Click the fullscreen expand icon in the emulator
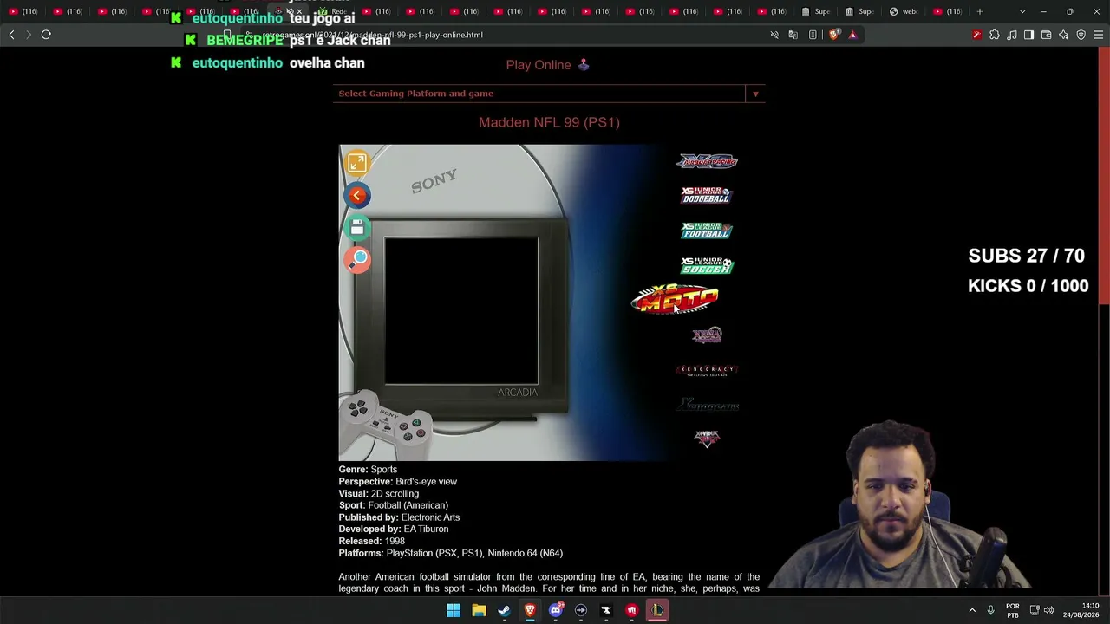 click(357, 163)
